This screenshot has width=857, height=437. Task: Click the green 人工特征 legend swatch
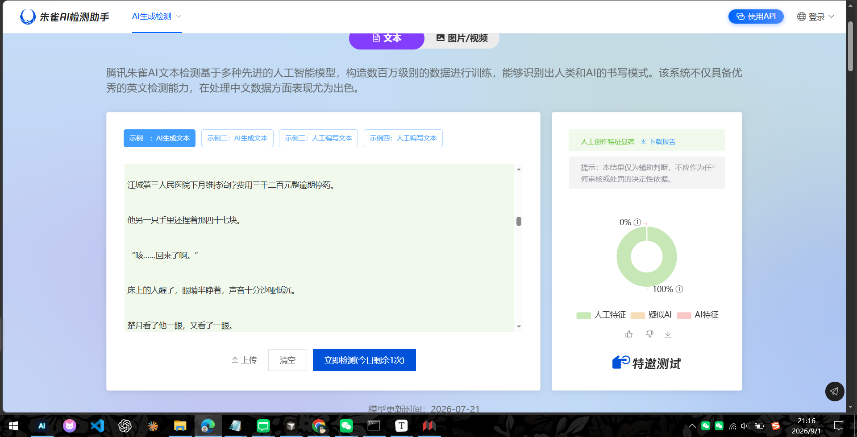click(x=583, y=315)
